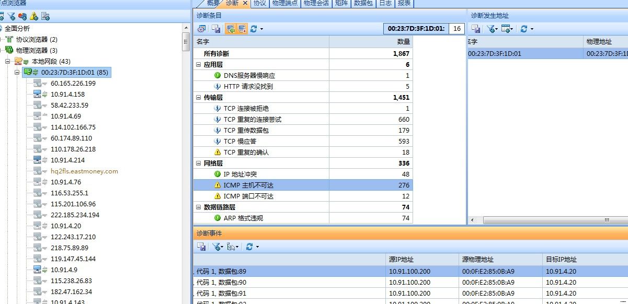Click the save icon in the diagnostic toolbar
This screenshot has height=304, width=628.
(216, 29)
